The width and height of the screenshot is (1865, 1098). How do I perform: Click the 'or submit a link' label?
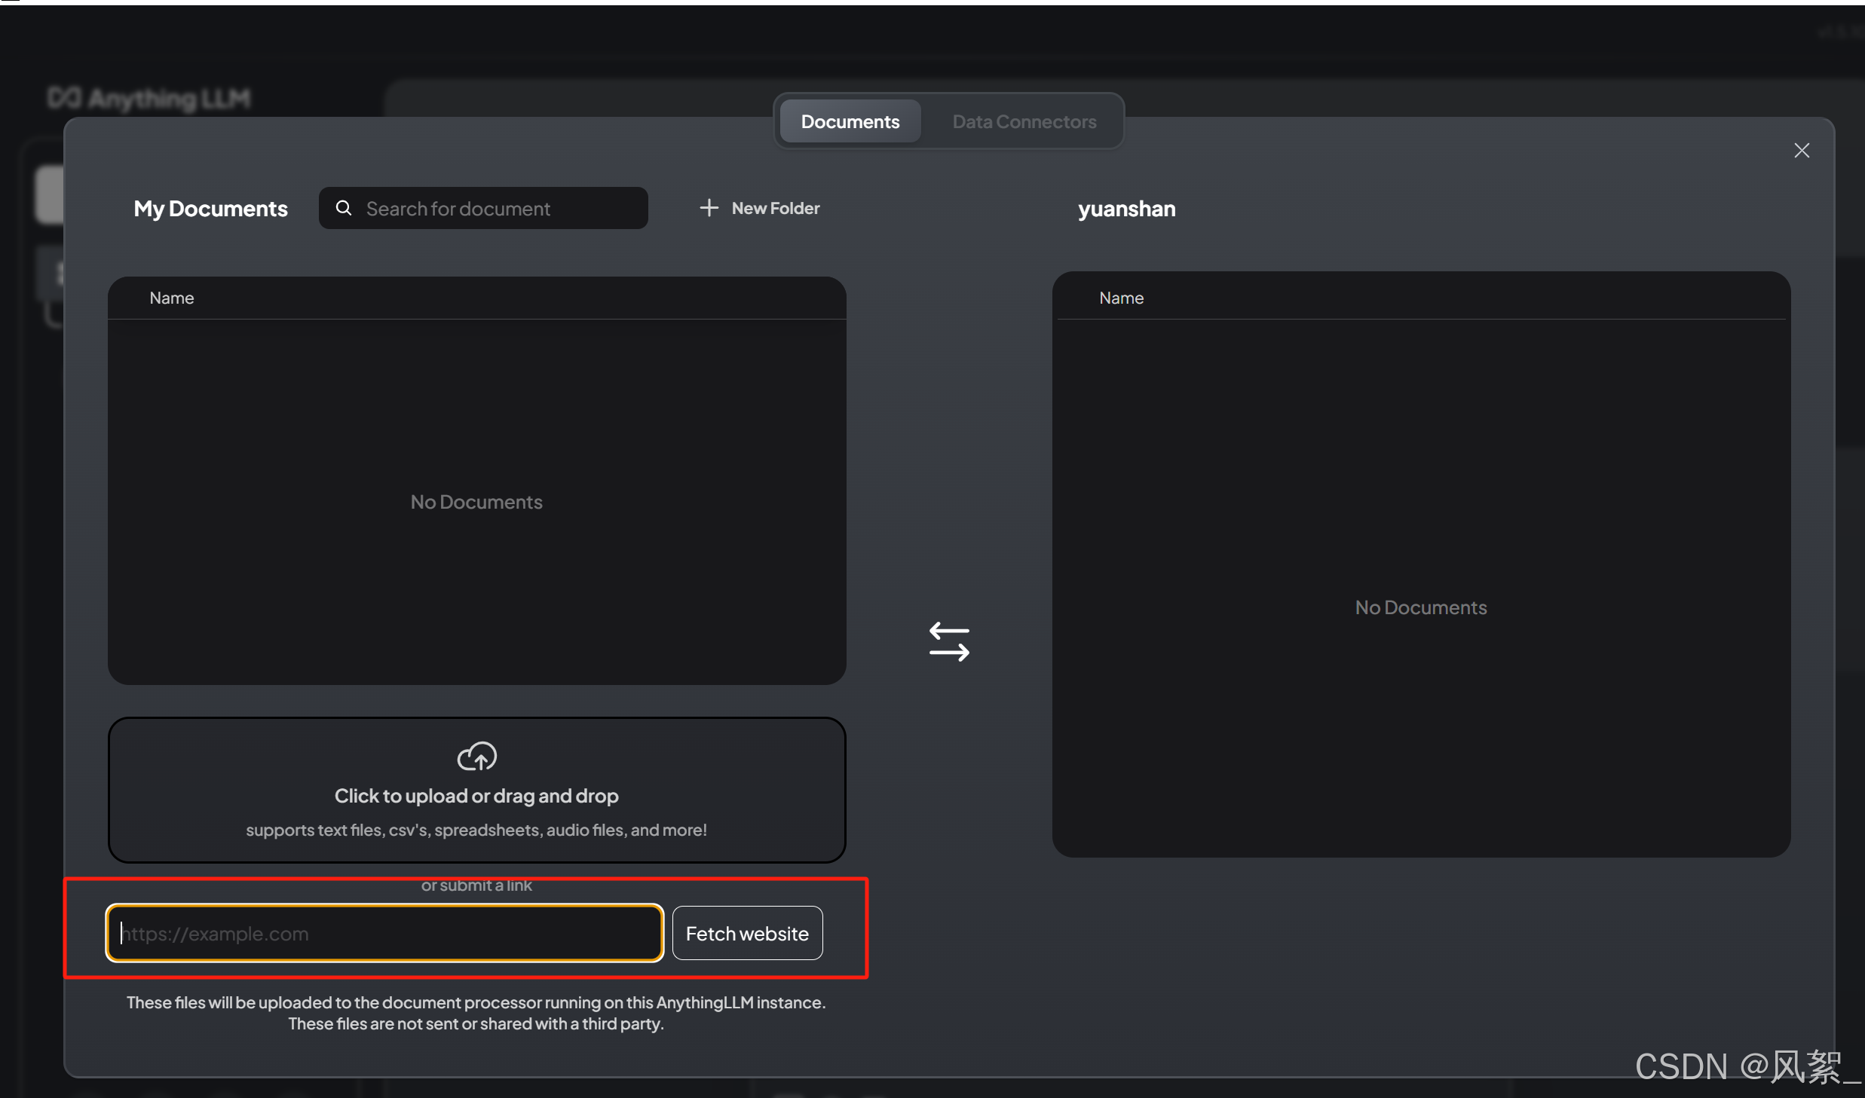(x=476, y=885)
